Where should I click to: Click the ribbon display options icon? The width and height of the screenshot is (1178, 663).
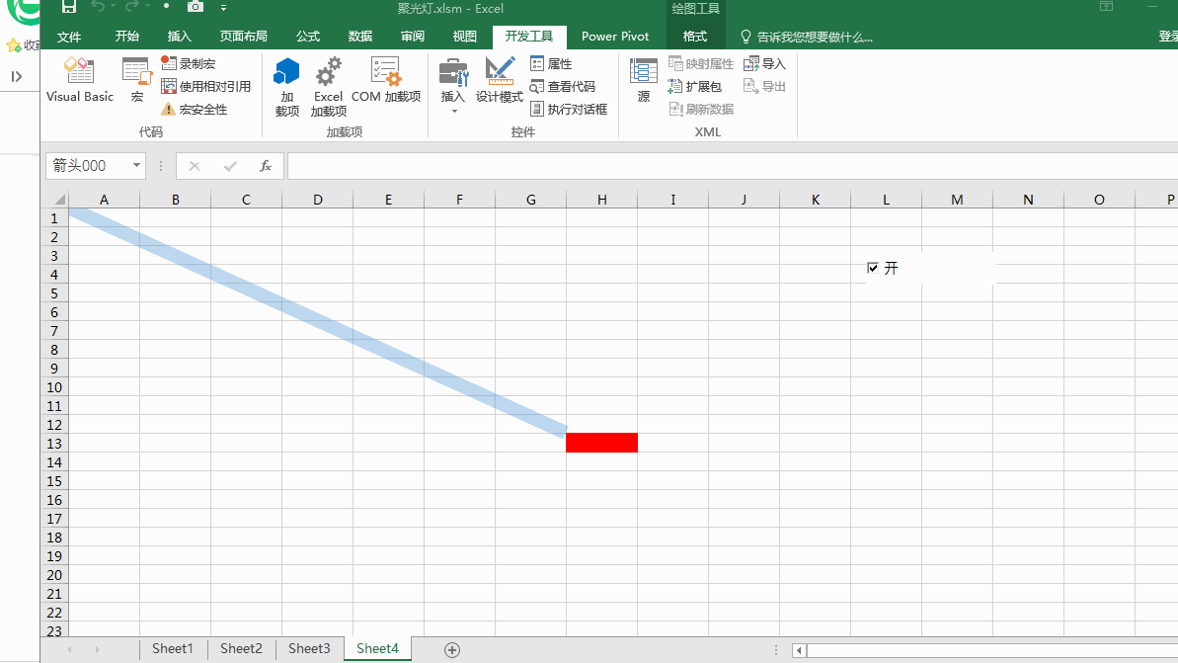[x=1107, y=6]
